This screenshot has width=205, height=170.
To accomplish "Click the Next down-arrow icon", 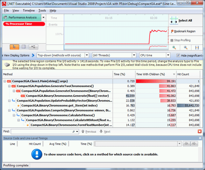I will (x=101, y=131).
